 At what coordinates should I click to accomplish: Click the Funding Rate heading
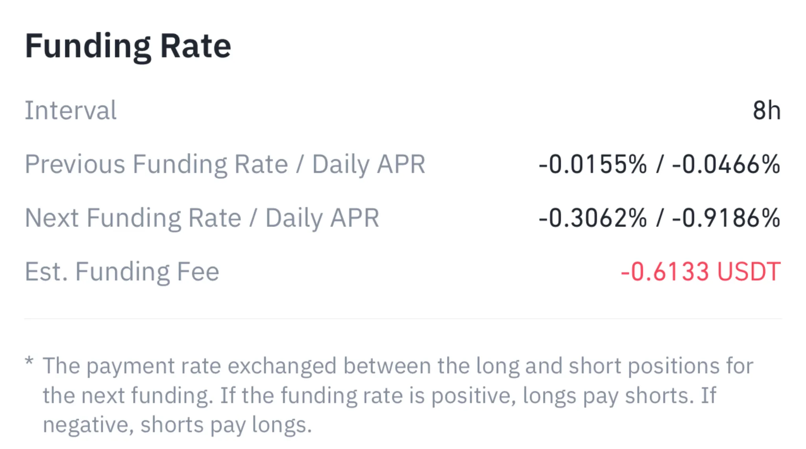coord(128,46)
